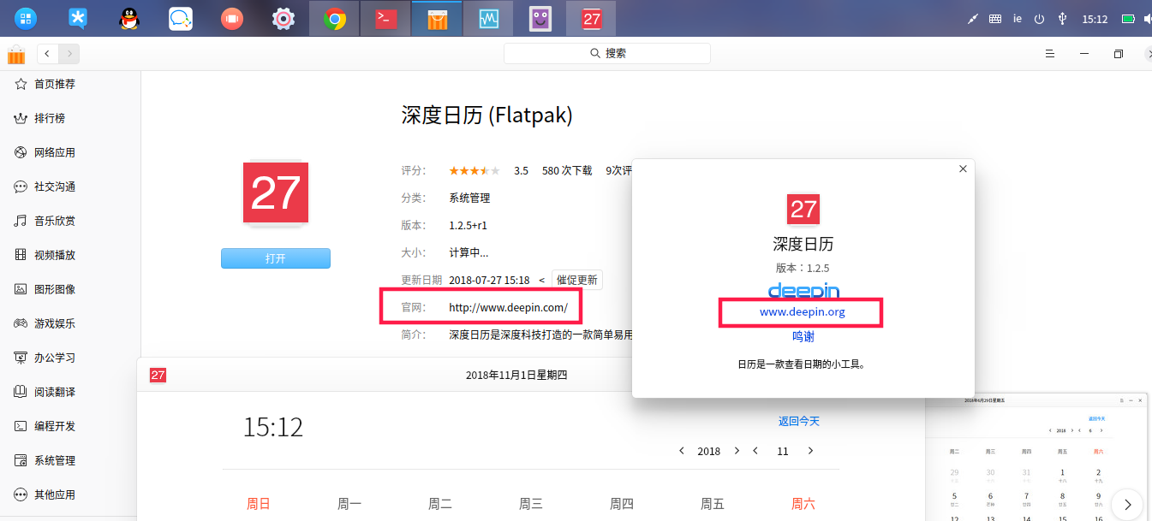
Task: Click the Bluetooth icon in the system tray
Action: pos(1062,17)
